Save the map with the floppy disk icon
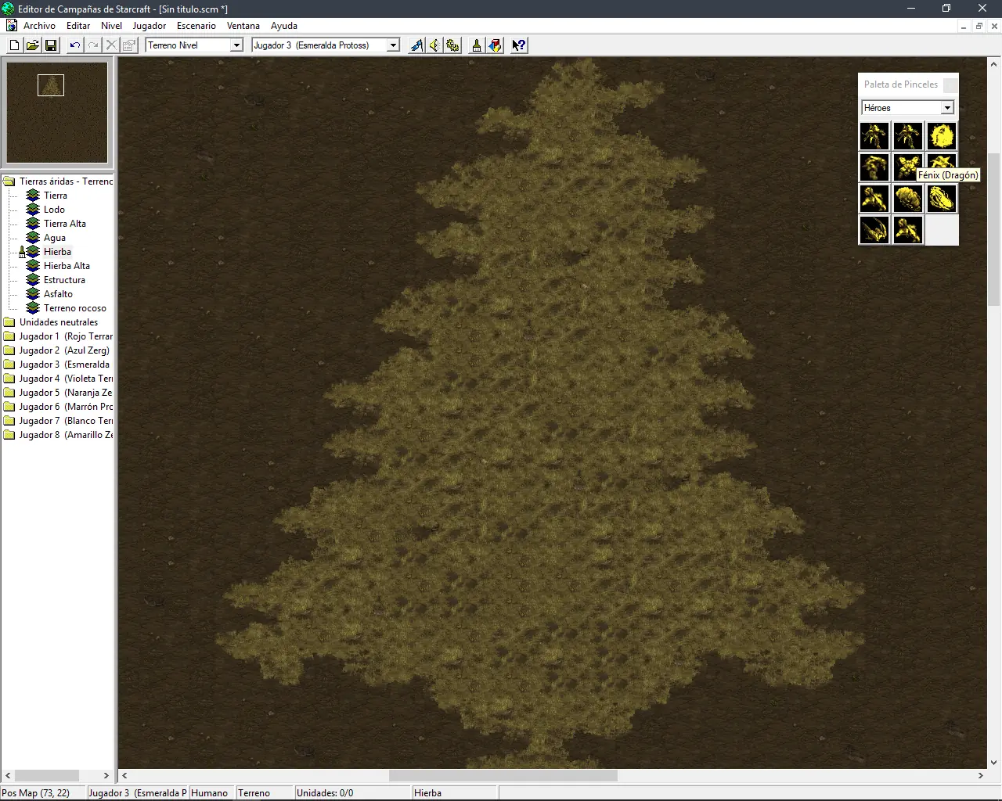This screenshot has width=1002, height=801. click(x=51, y=45)
